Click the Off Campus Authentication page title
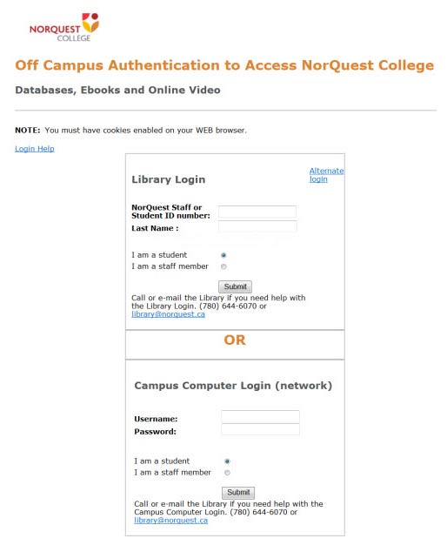Screen dimensions: 447x552 click(224, 65)
